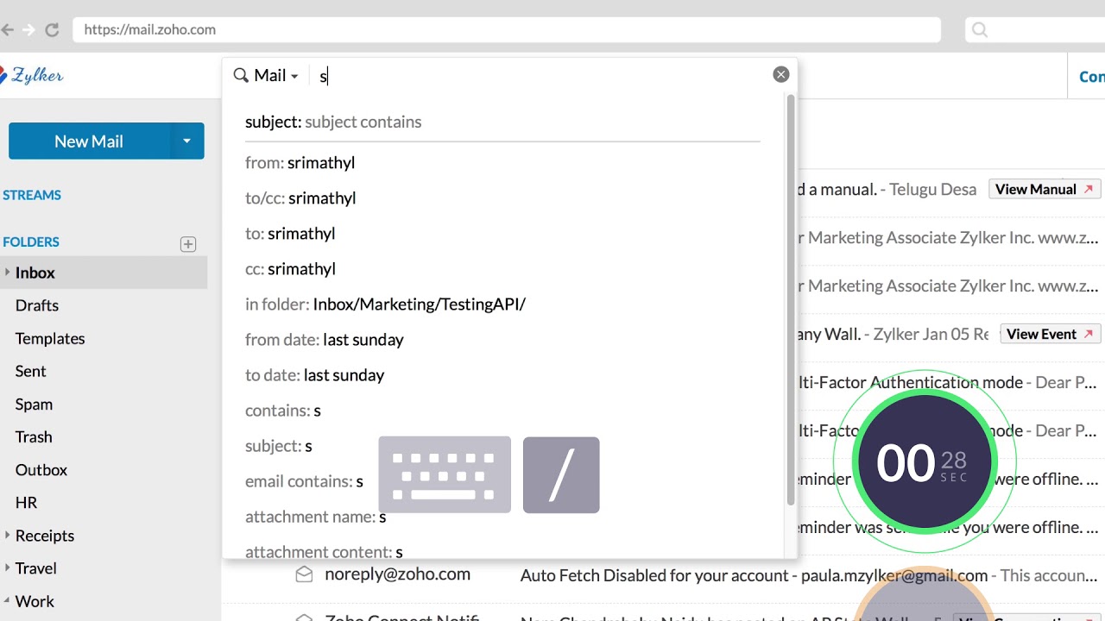Expand the Travel folder

[6, 568]
